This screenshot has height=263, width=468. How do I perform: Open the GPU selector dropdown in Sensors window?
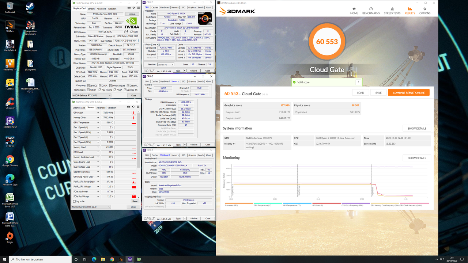point(91,207)
